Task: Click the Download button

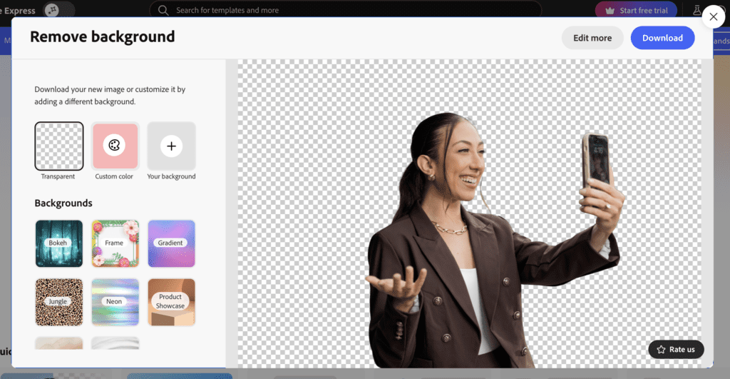Action: click(662, 38)
